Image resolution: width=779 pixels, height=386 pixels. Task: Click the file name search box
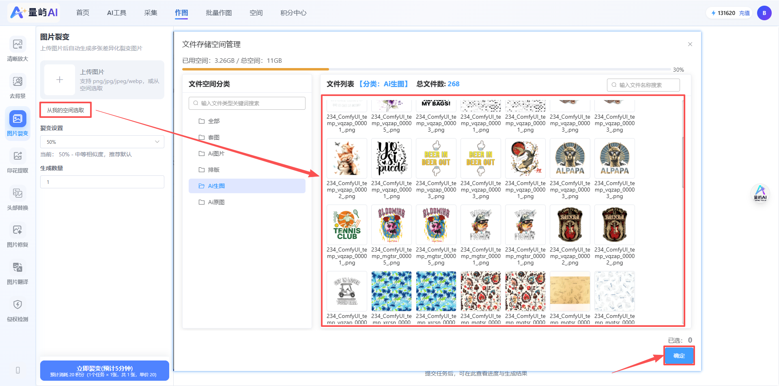(643, 85)
